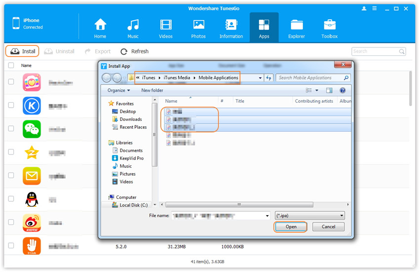Open the Toolbox icon

pos(330,25)
